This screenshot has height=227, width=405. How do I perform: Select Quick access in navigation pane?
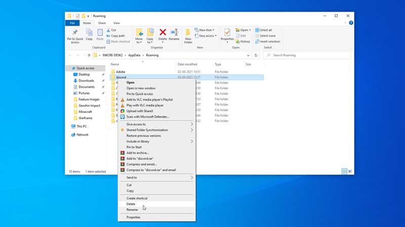click(x=85, y=68)
